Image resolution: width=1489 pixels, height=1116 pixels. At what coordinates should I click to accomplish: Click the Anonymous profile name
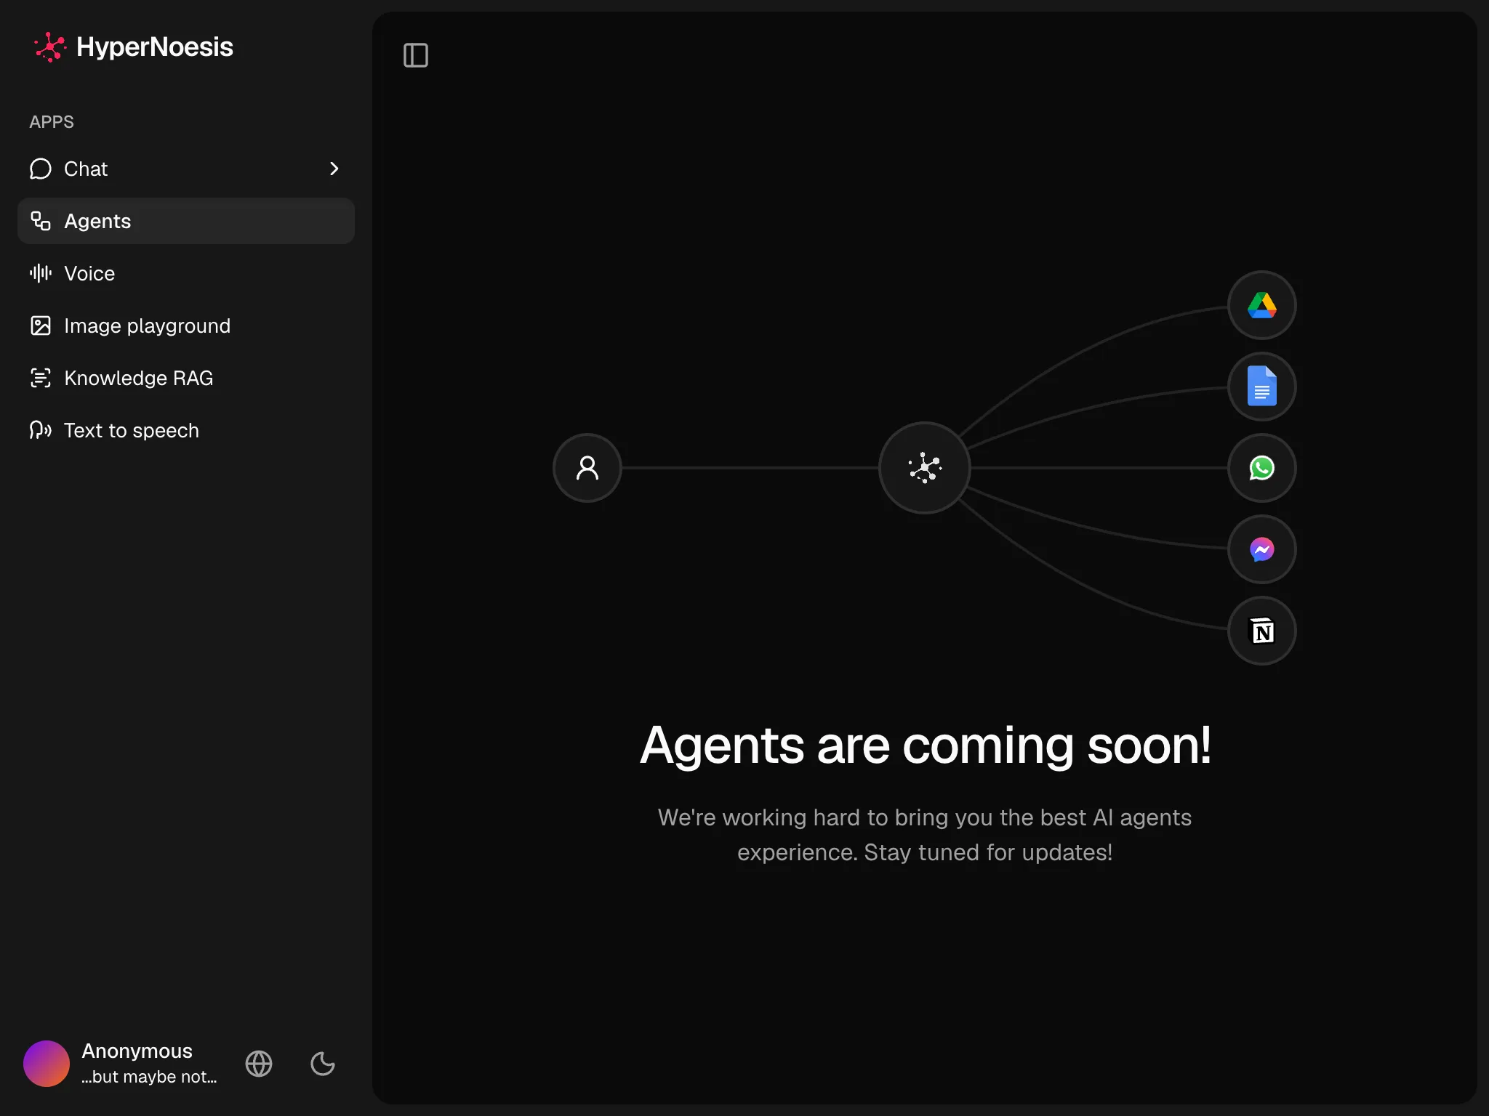pyautogui.click(x=137, y=1051)
